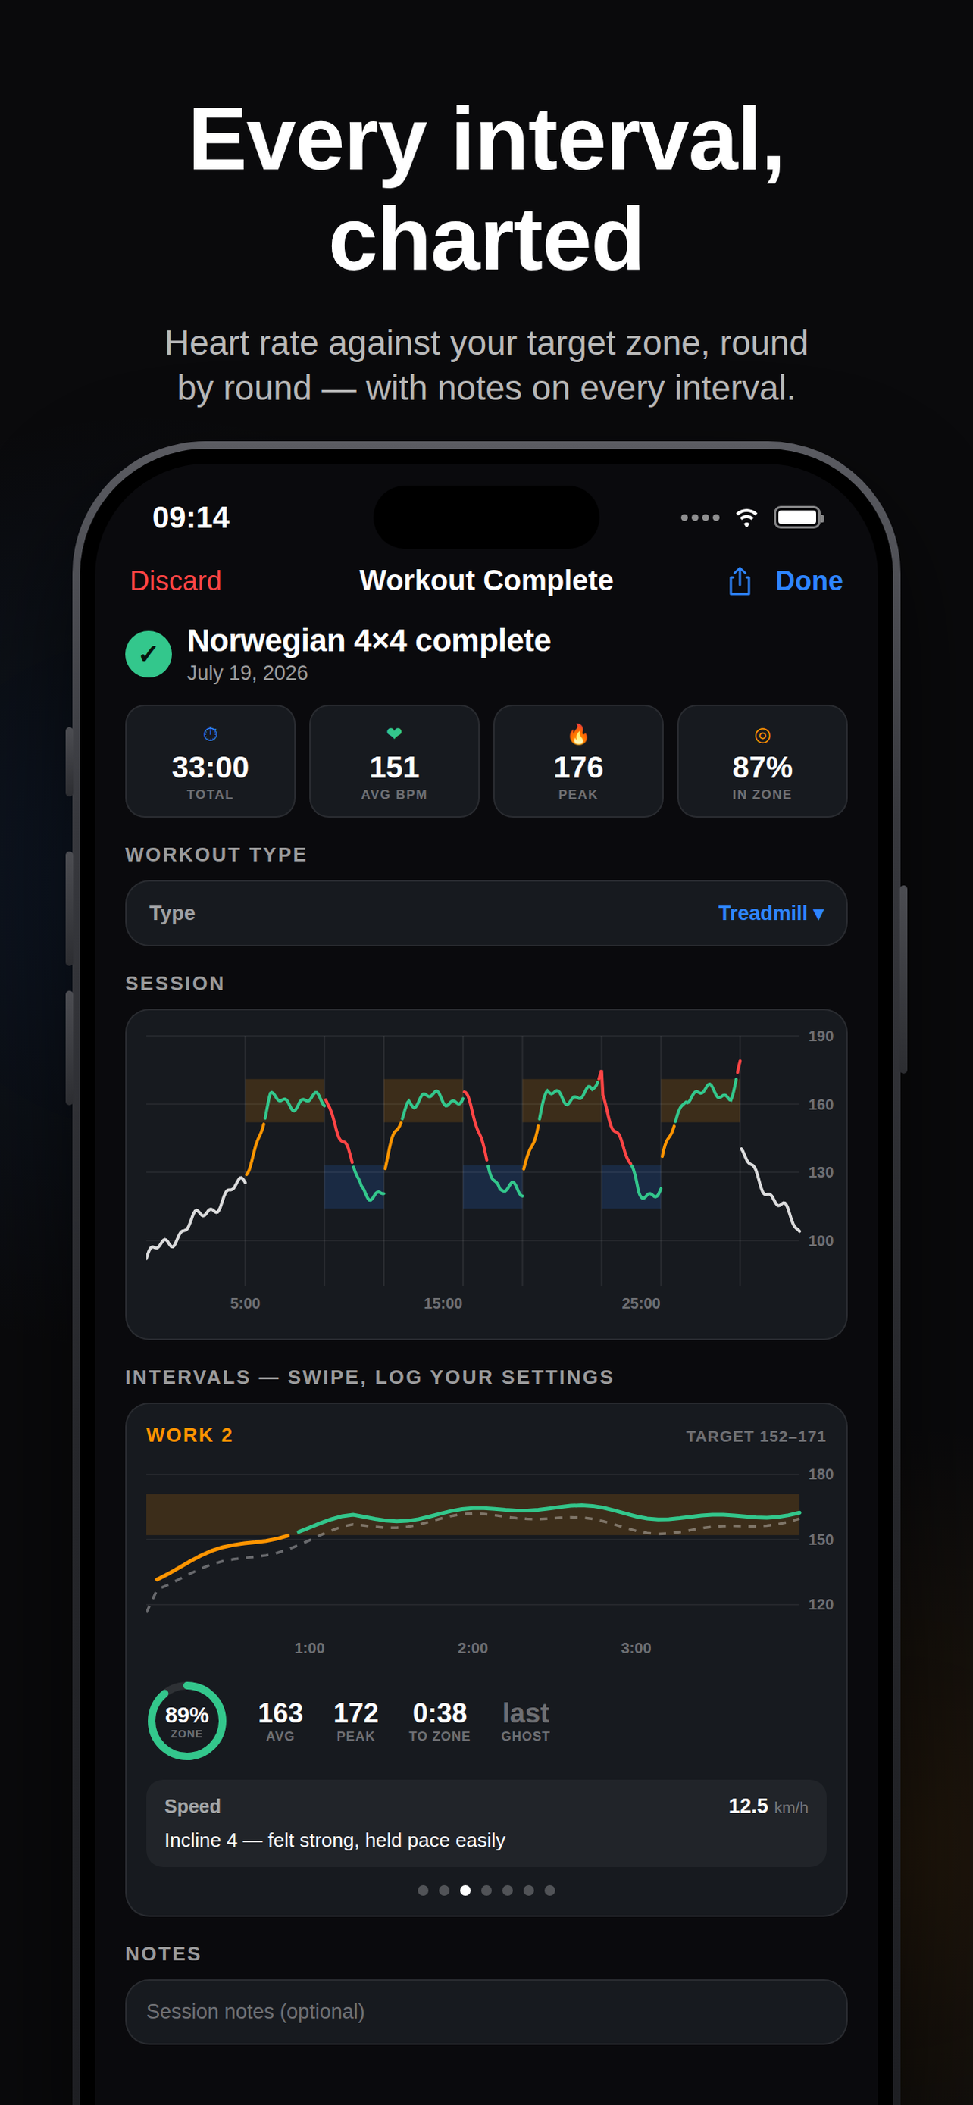Tap the 15:00 session chart time label
The width and height of the screenshot is (973, 2105).
click(x=443, y=1303)
